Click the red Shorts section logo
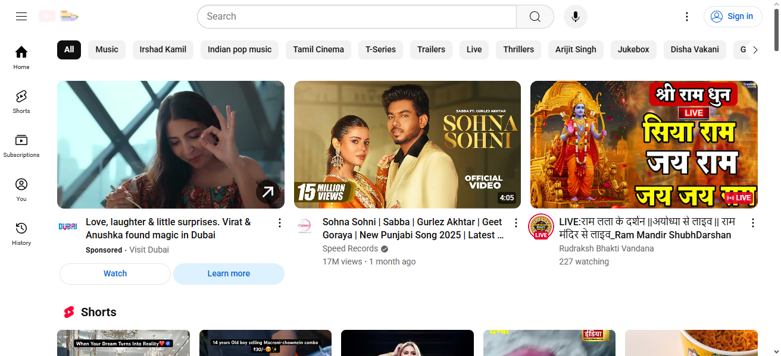 click(x=69, y=312)
